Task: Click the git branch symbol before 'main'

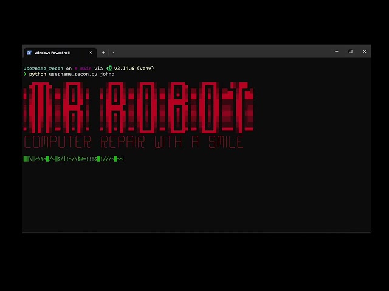Action: pos(76,69)
